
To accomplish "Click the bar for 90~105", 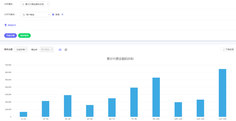I will (156, 97).
